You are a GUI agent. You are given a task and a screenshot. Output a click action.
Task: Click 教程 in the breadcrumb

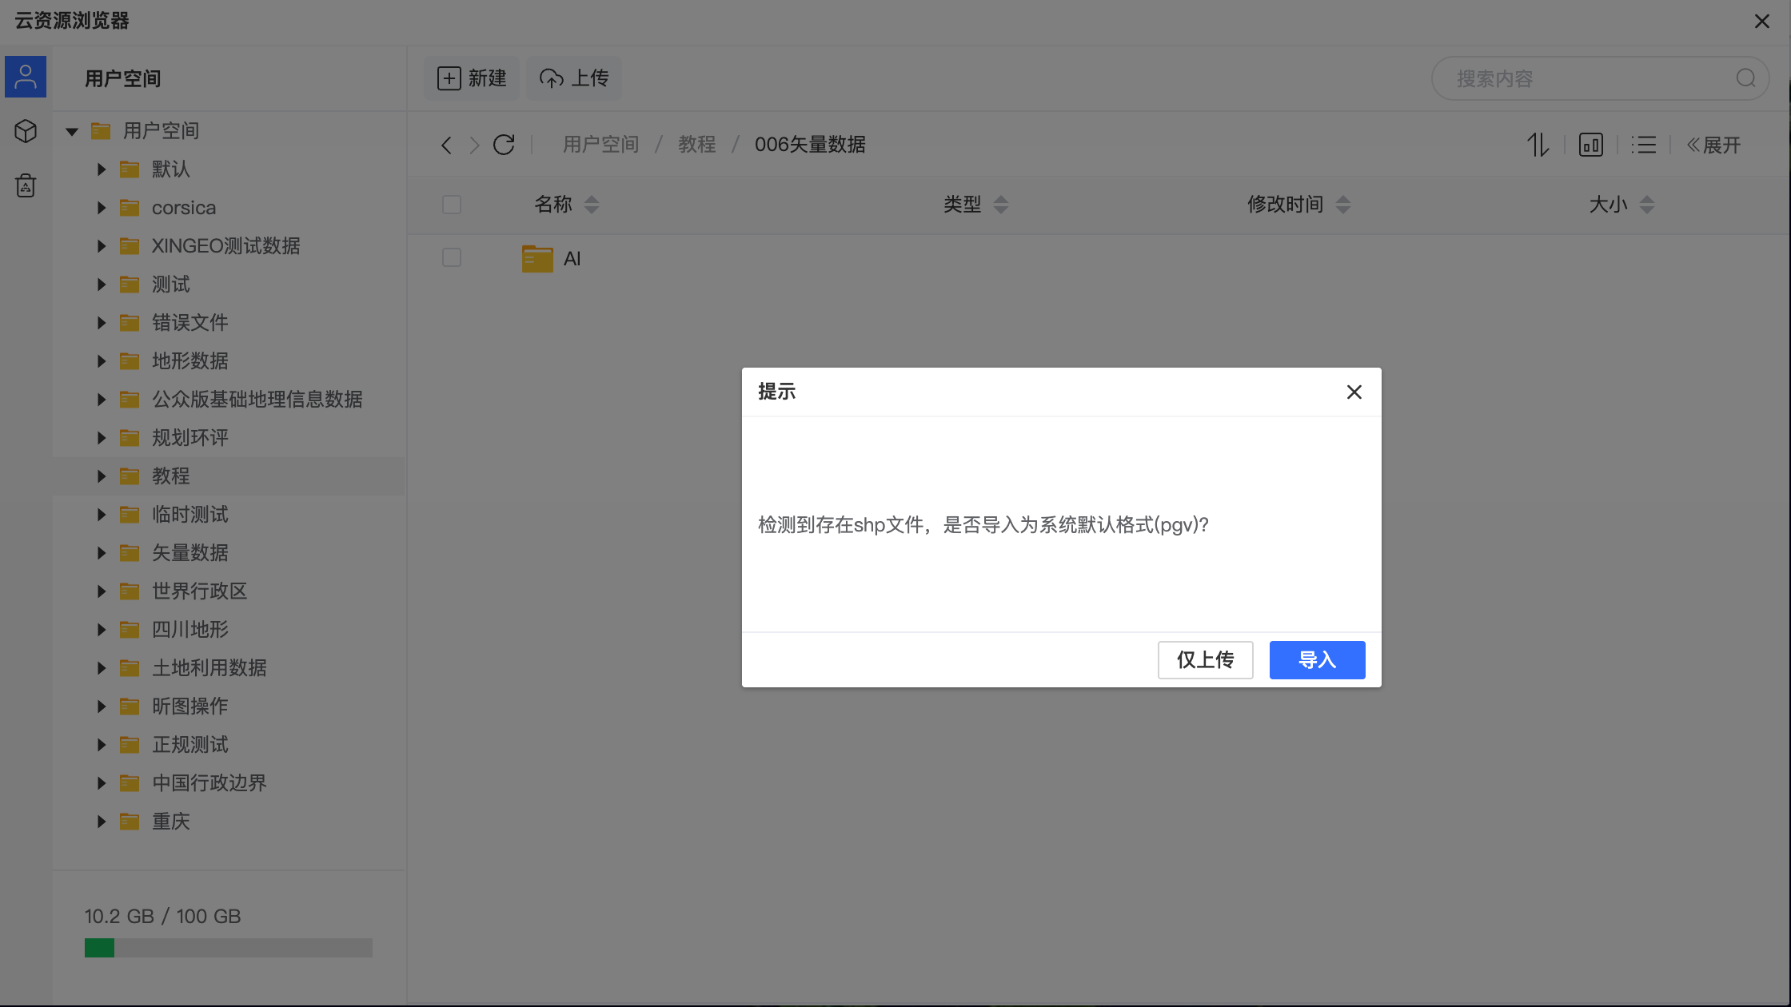click(697, 145)
